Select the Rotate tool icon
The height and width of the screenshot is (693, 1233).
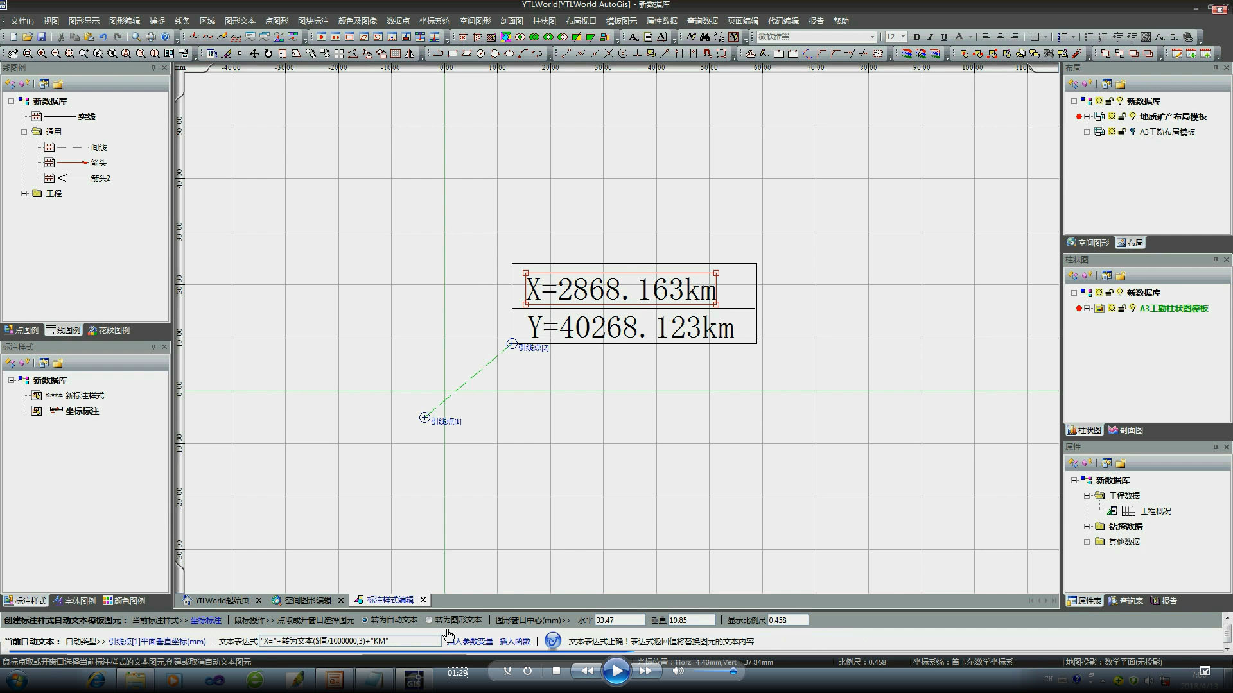point(268,54)
